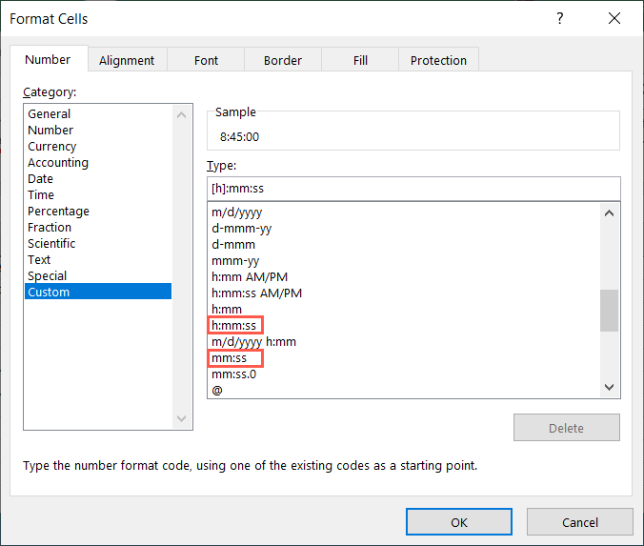Open the Protection tab
644x546 pixels.
(x=438, y=60)
